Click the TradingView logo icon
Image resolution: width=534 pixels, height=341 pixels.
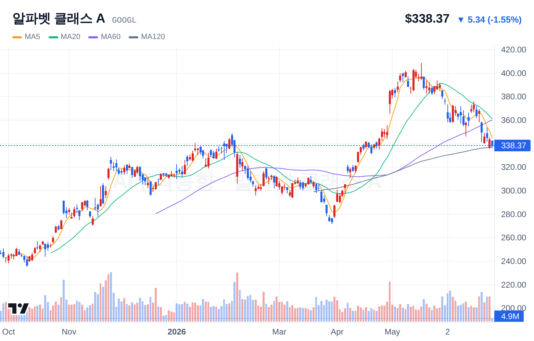[x=18, y=308]
